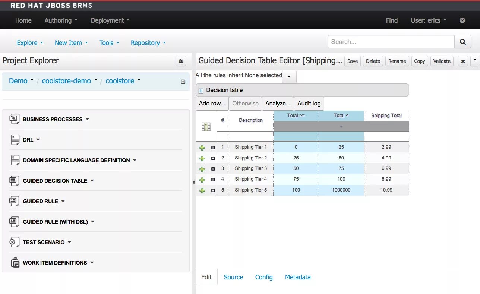Click the Guided Rule (with DSL) icon
The height and width of the screenshot is (294, 480).
(x=14, y=222)
